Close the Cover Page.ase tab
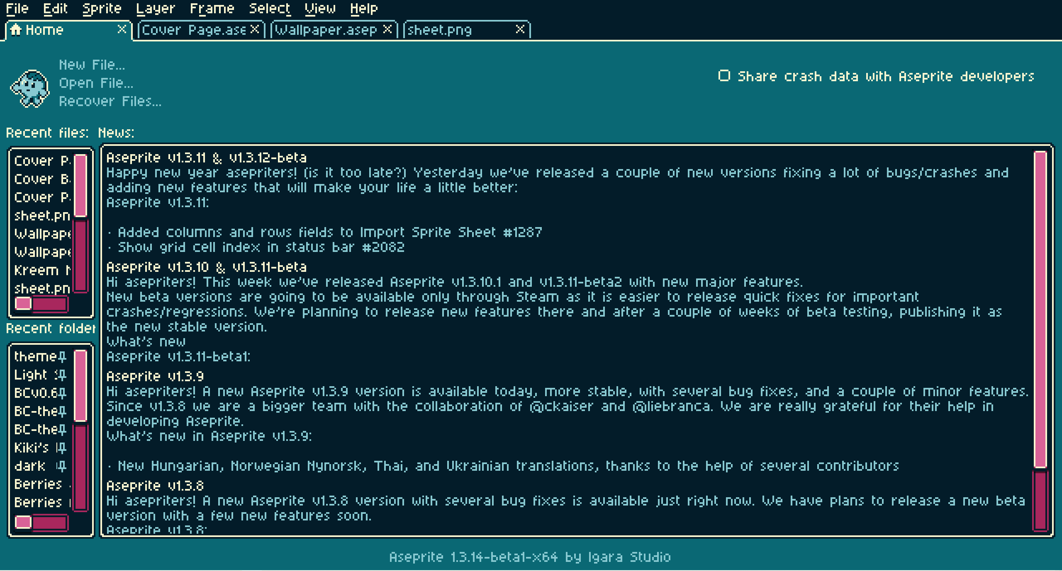The width and height of the screenshot is (1062, 571). pyautogui.click(x=255, y=29)
